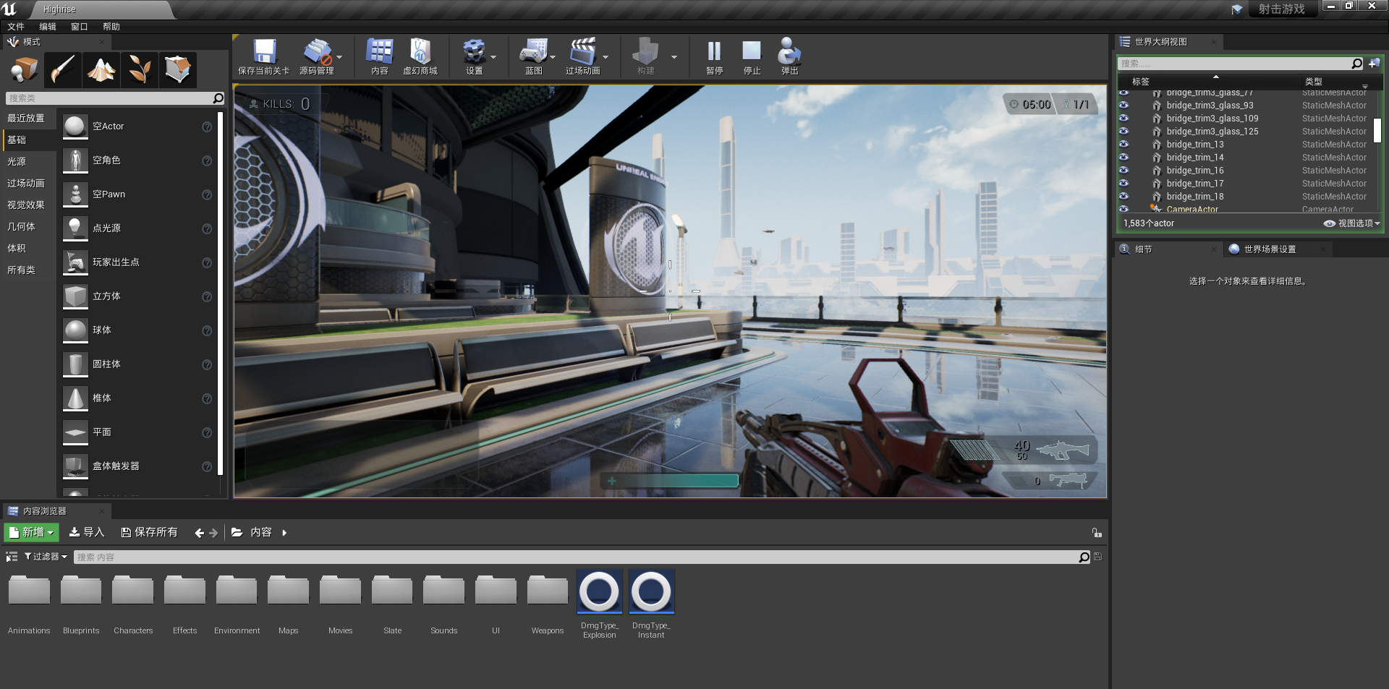
Task: Click Import (导入) button
Action: tap(87, 532)
